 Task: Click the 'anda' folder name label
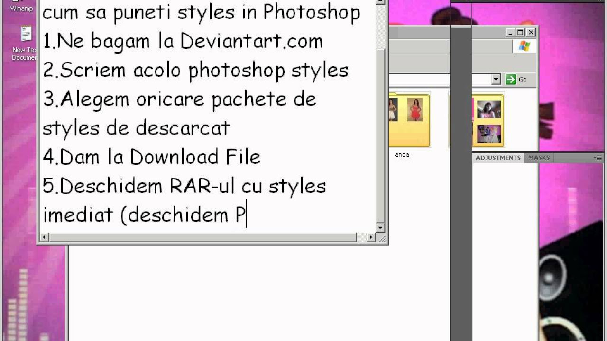pyautogui.click(x=402, y=155)
